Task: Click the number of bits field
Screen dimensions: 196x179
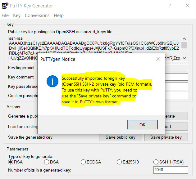Action: [171, 170]
